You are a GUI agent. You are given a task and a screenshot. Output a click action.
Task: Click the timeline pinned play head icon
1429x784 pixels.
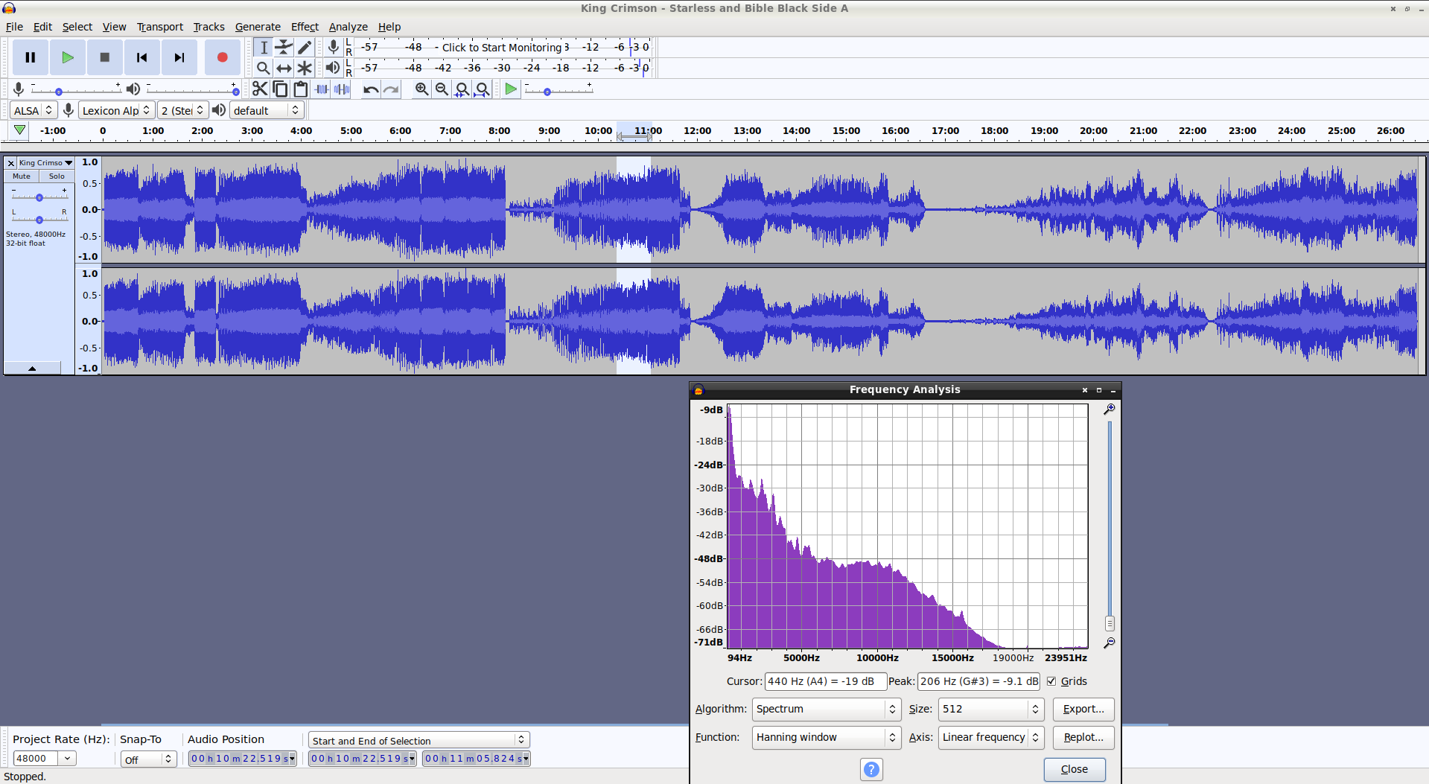click(20, 130)
